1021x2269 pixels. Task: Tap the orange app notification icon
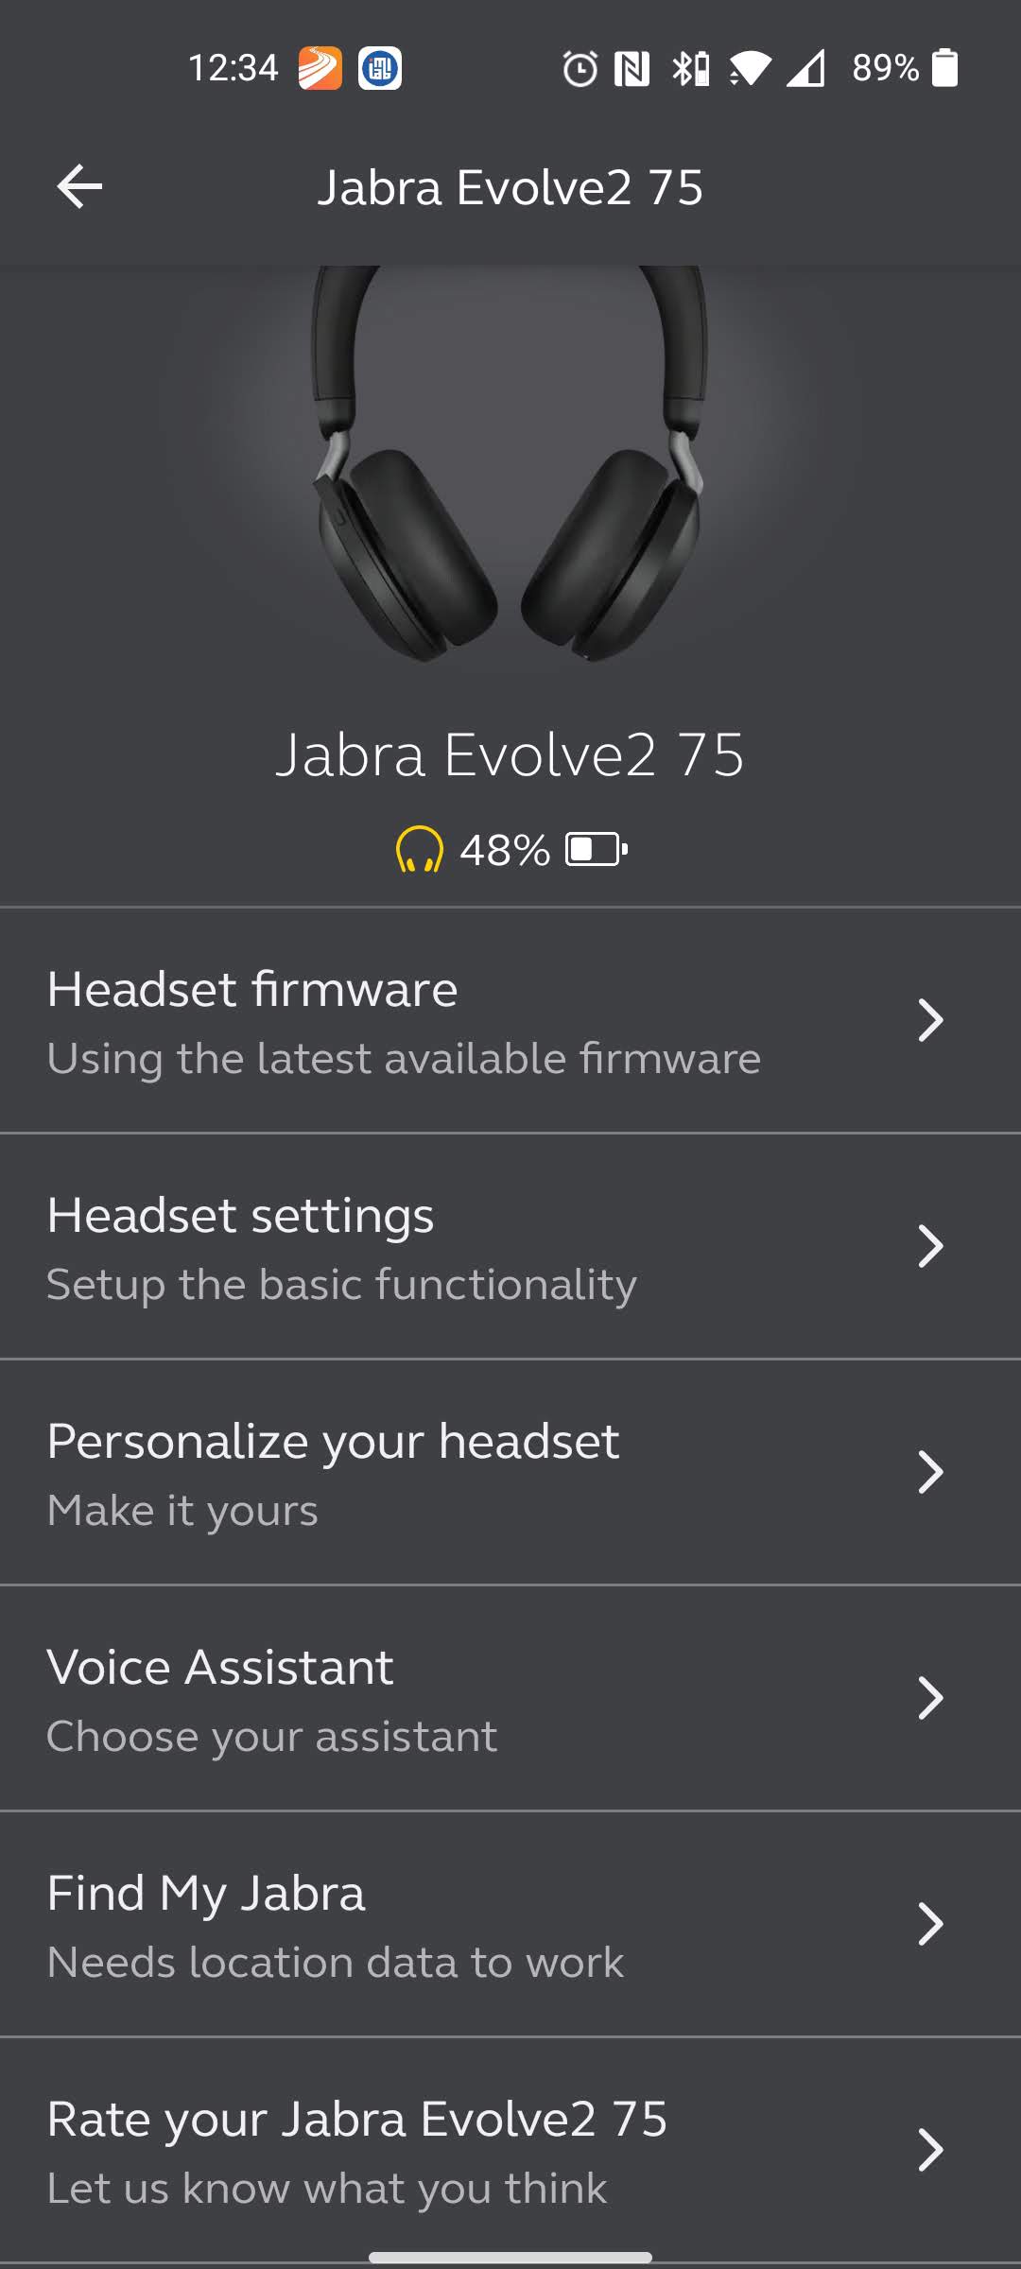click(x=320, y=68)
